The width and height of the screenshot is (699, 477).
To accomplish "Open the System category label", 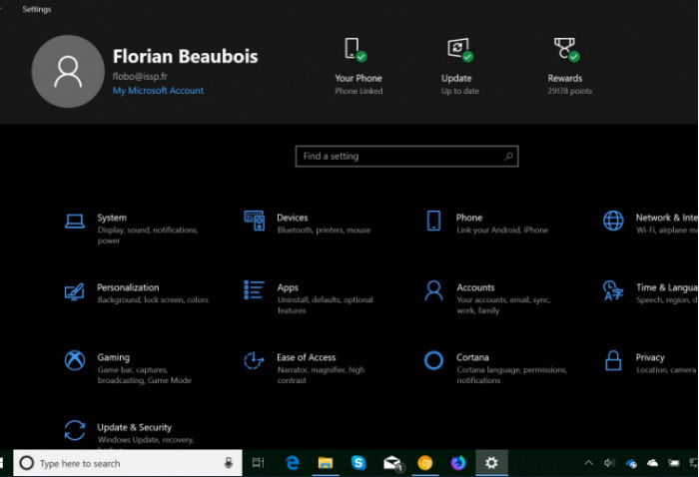I will [x=112, y=218].
